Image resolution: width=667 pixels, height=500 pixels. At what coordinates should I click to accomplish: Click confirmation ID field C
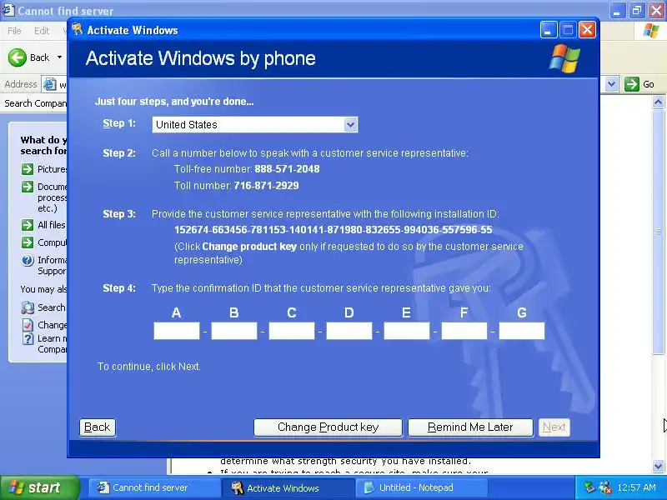(x=292, y=331)
